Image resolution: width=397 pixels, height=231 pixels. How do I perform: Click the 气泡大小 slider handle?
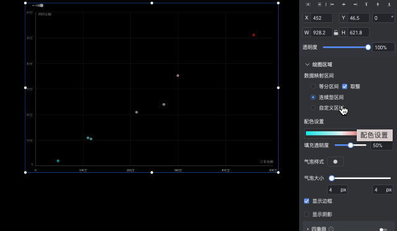331,178
